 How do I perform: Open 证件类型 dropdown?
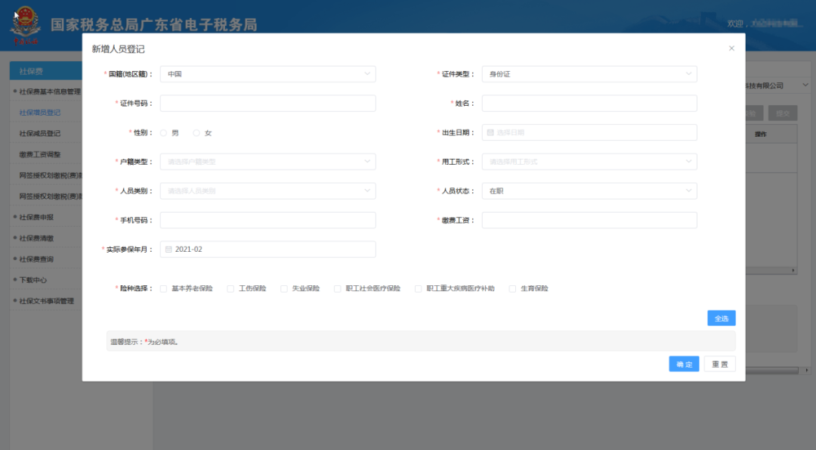589,74
